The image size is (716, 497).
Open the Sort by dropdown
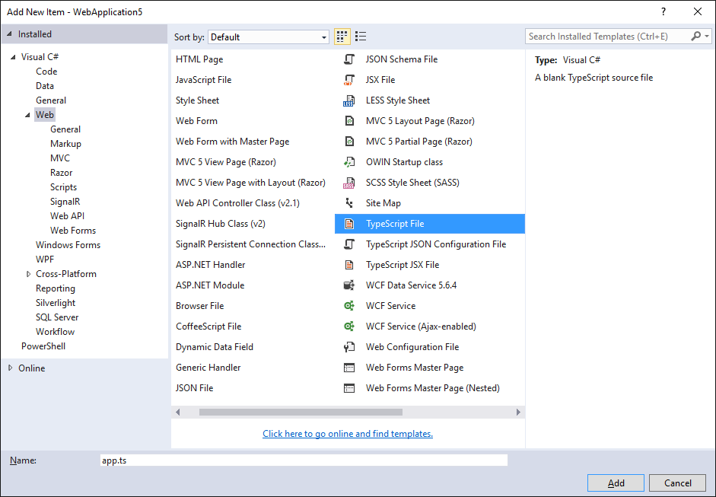[x=269, y=37]
